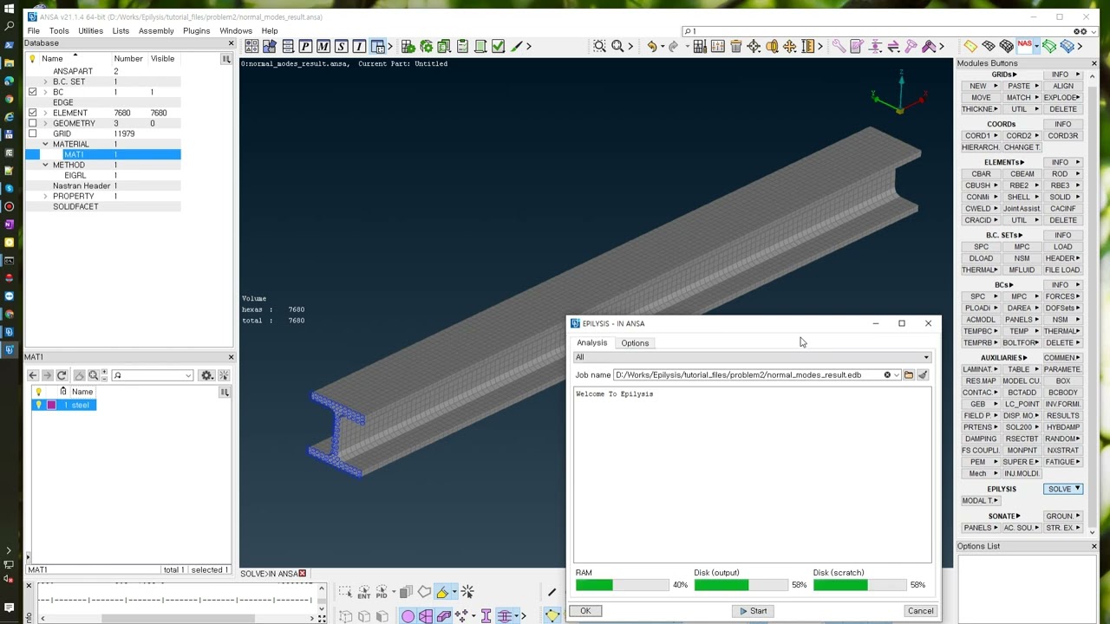Switch to the Analysis tab in Epilysis dialog
Screen dimensions: 1110x624
(x=592, y=343)
